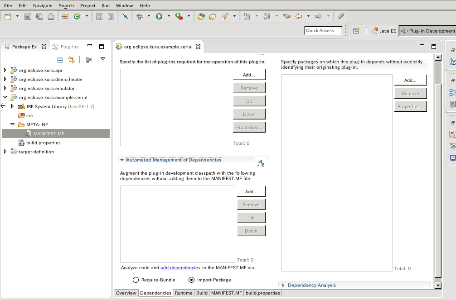The height and width of the screenshot is (300, 456).
Task: Click in the Quick Access field
Action: pos(323,30)
